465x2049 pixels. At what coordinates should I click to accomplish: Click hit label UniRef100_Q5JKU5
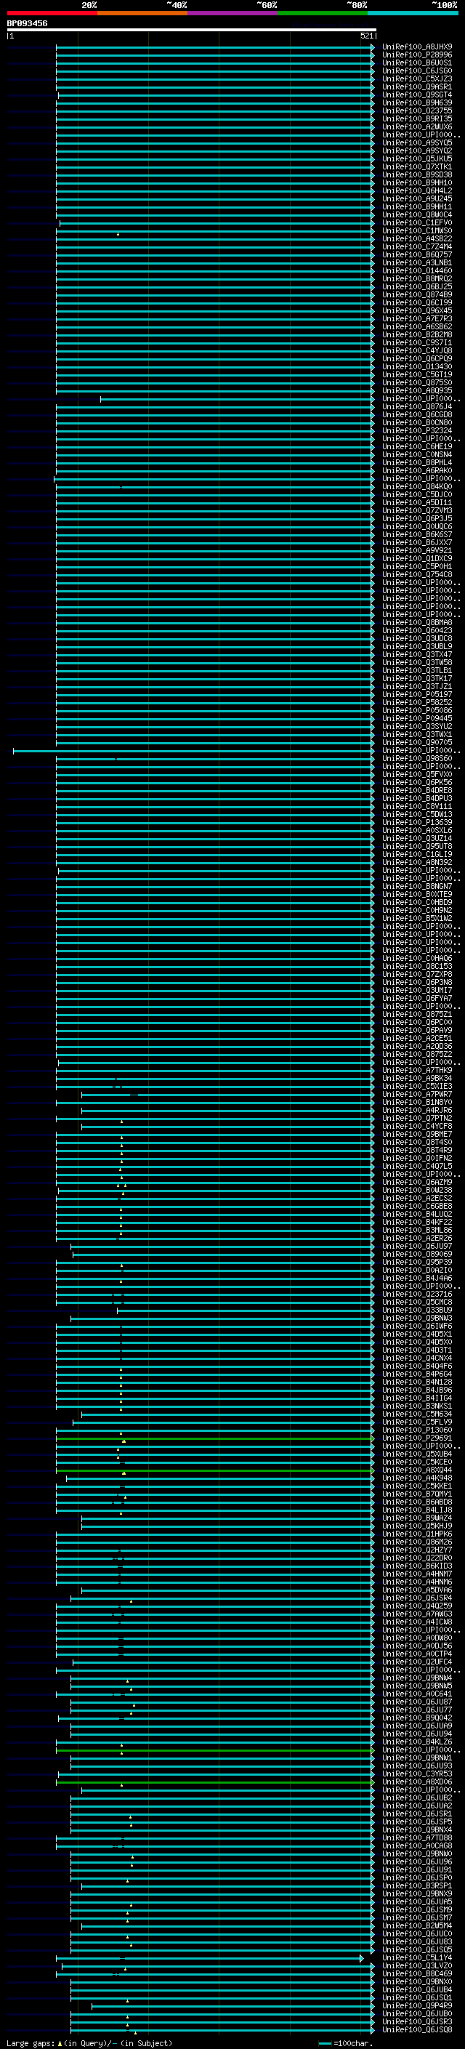click(x=416, y=158)
